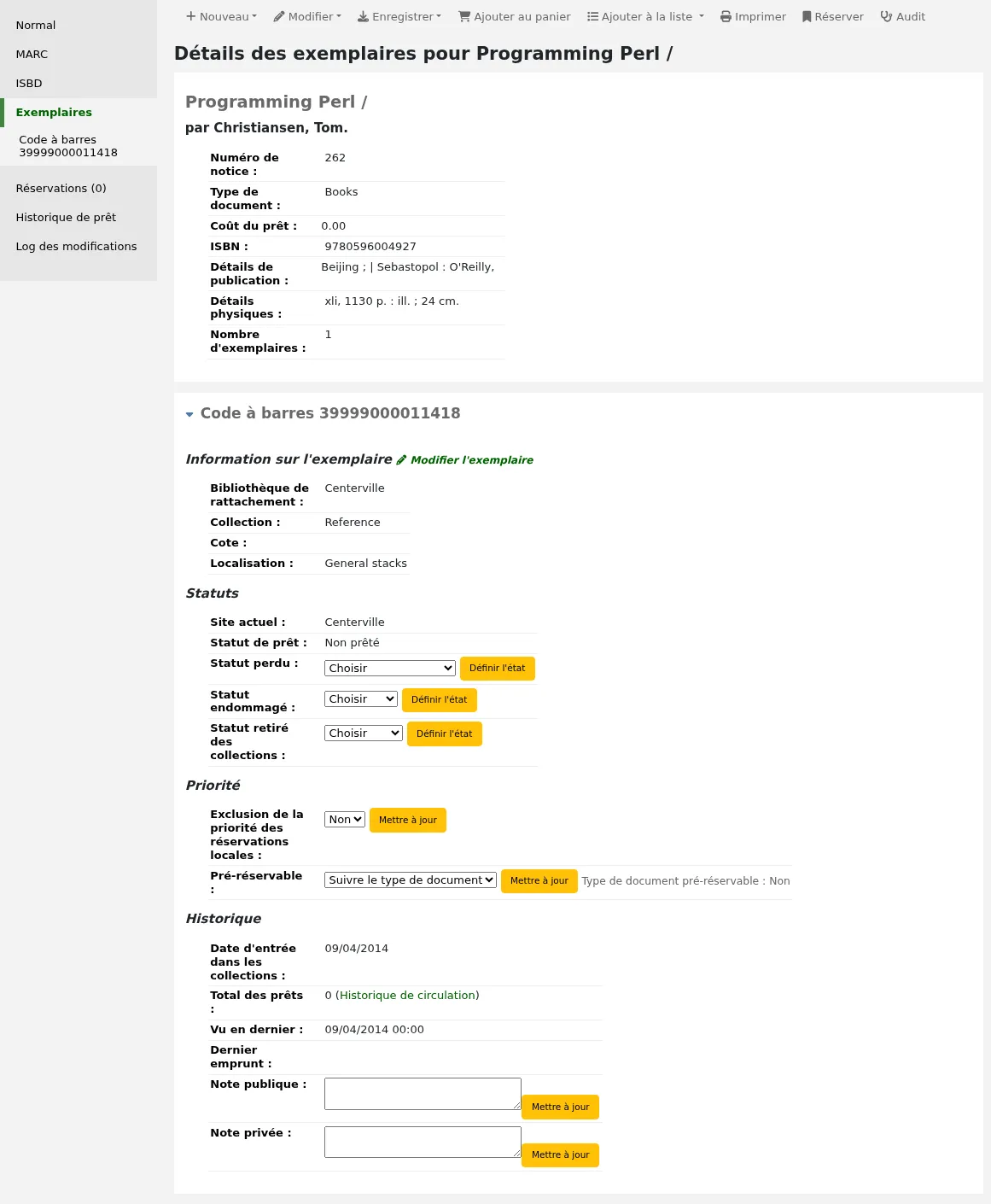Click the Programming Perl / title heading
This screenshot has width=991, height=1204.
pos(277,102)
